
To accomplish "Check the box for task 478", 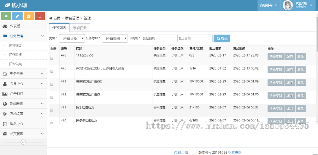I will coord(52,58).
